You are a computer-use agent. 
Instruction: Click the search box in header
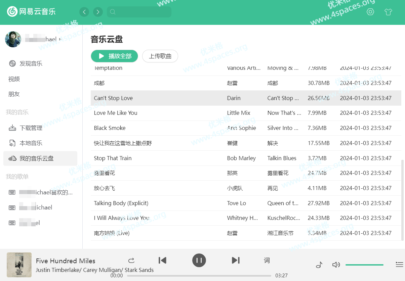click(x=139, y=12)
